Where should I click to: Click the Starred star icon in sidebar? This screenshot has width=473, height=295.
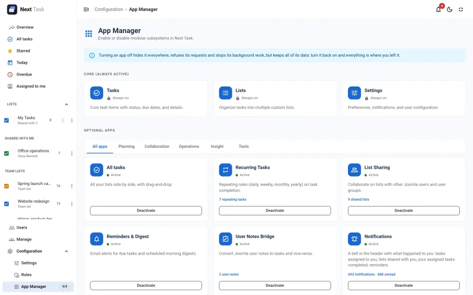pos(10,51)
